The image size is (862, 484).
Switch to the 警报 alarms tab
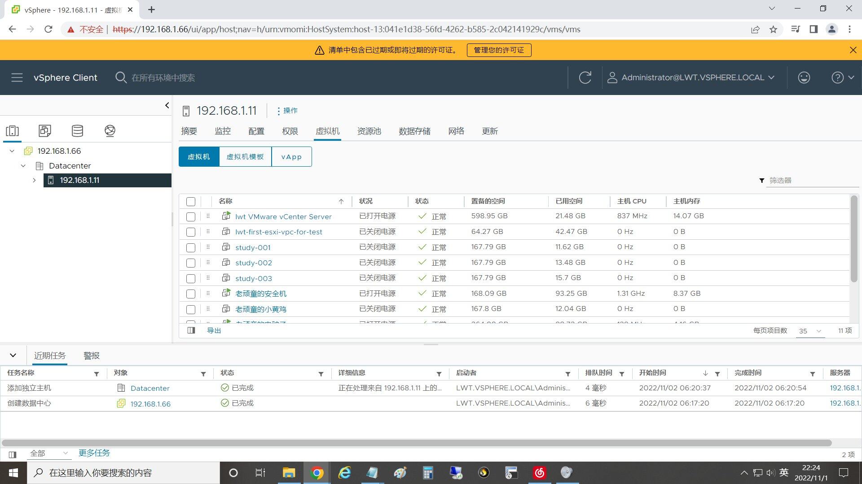(92, 355)
